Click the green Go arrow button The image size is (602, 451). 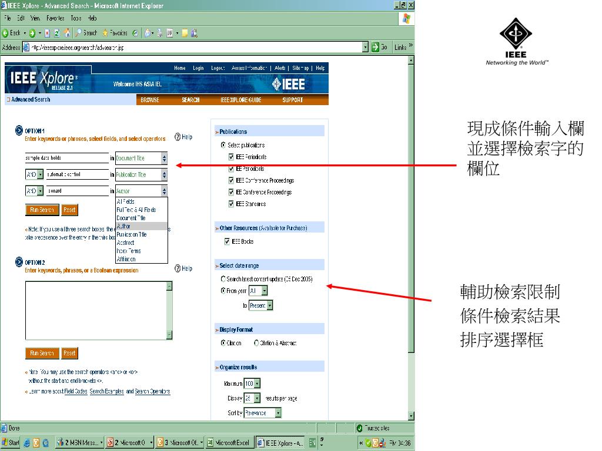375,47
